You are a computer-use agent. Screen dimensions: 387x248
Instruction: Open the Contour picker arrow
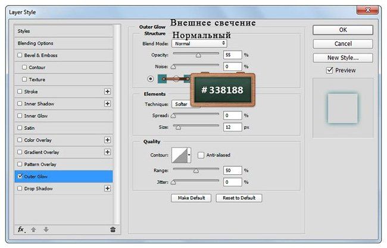(189, 155)
